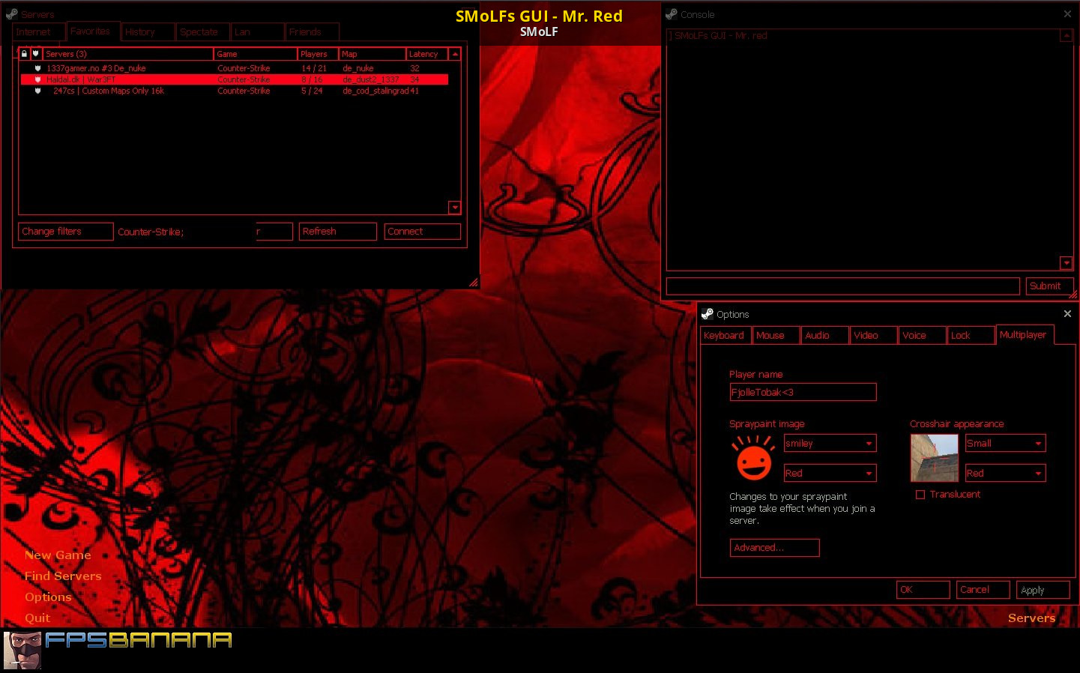Open the Mouse tab in Options

[776, 335]
